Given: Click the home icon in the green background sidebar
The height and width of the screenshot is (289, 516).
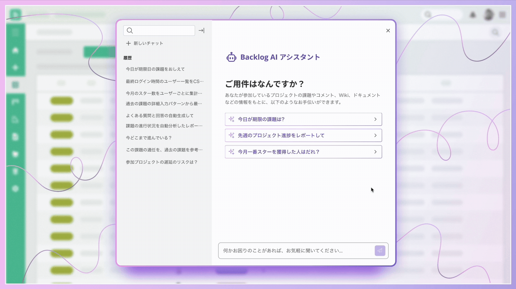Looking at the screenshot, I should pyautogui.click(x=15, y=50).
